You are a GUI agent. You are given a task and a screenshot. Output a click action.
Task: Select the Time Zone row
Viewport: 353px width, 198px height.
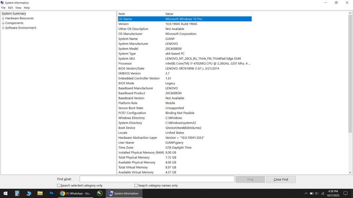185,148
